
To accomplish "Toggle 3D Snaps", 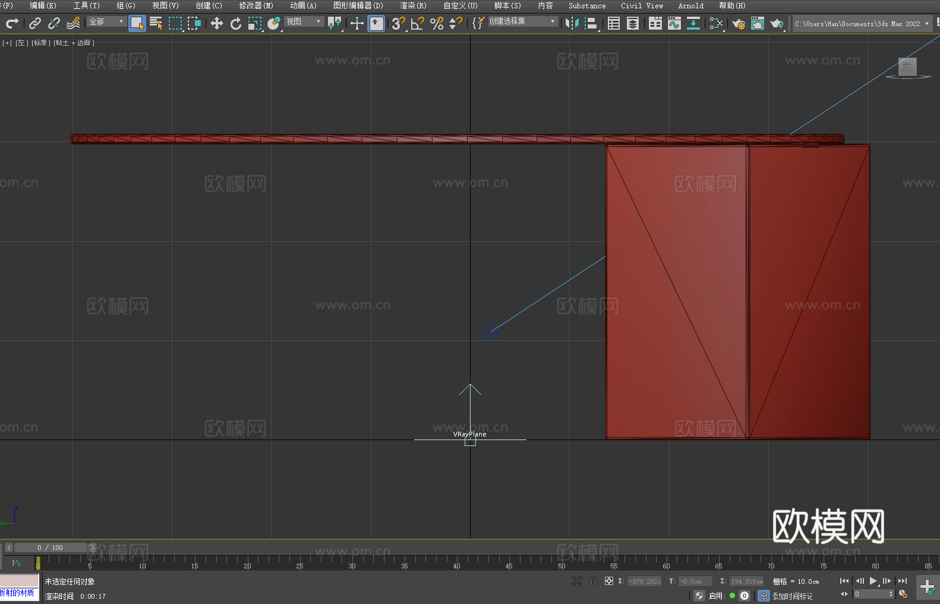I will coord(398,23).
